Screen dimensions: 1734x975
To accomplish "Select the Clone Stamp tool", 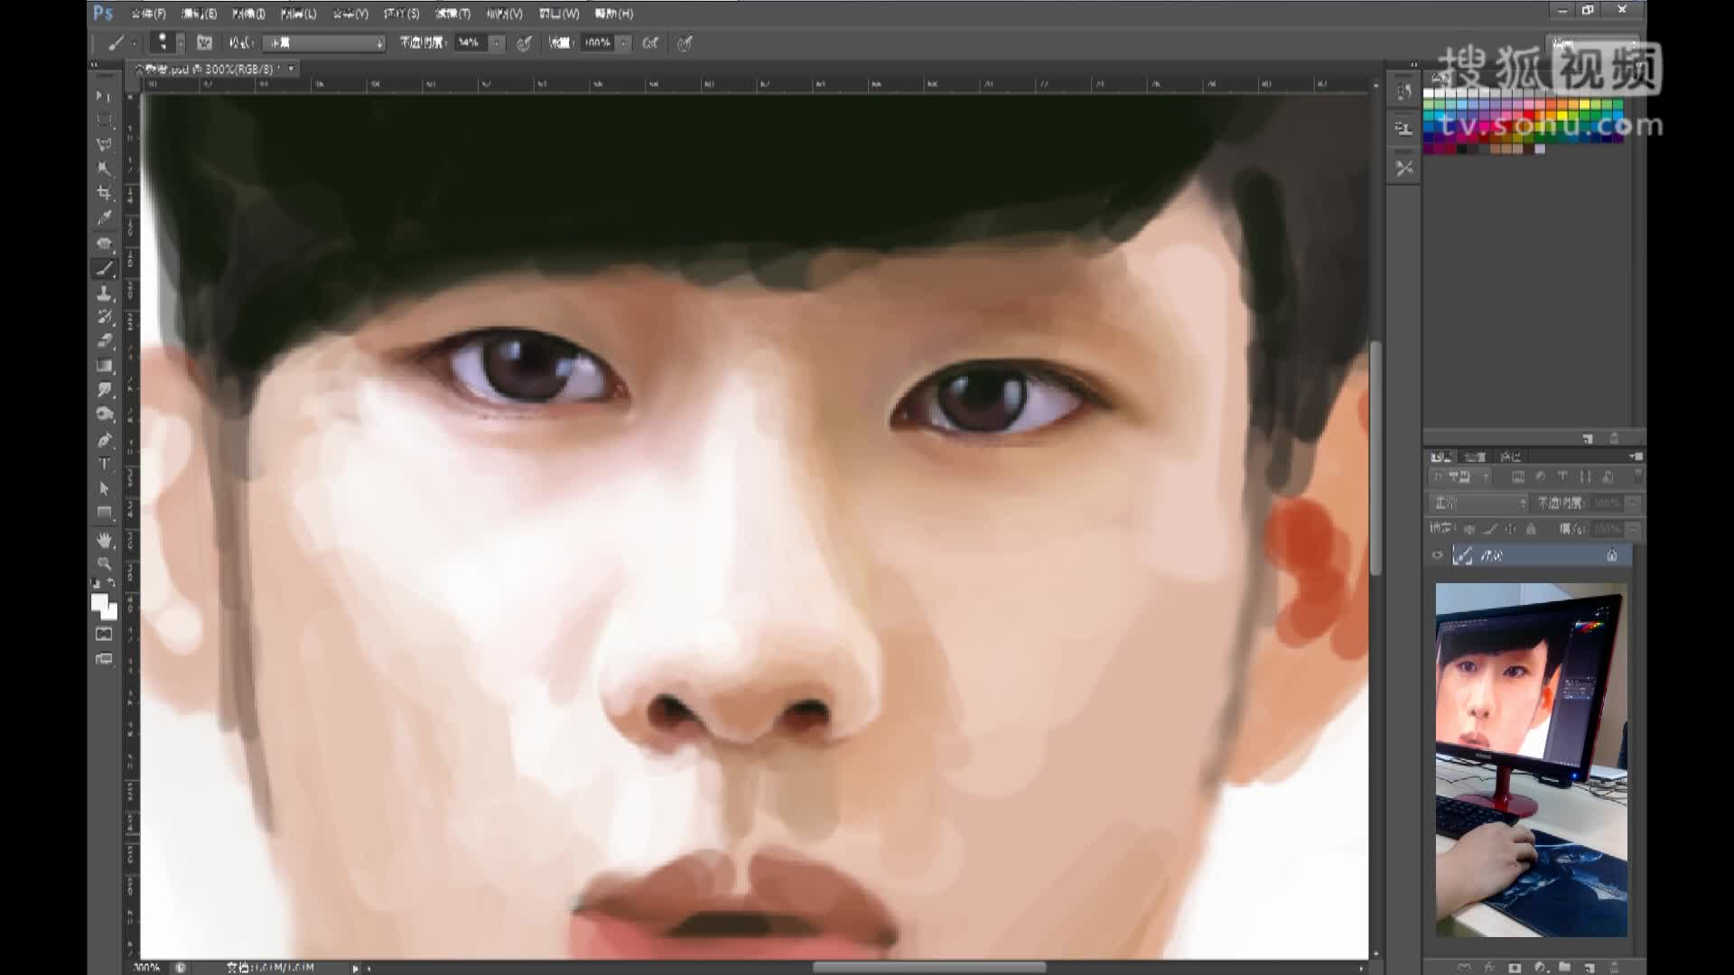I will pyautogui.click(x=105, y=293).
